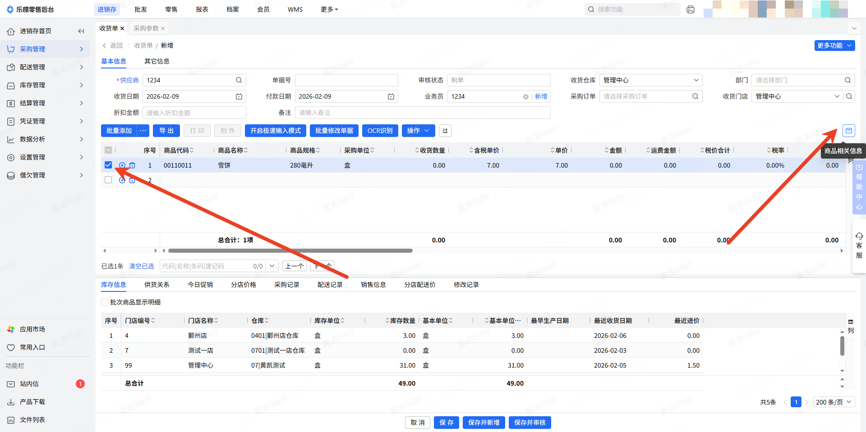Open the 200 条/页 page size dropdown

(x=834, y=402)
